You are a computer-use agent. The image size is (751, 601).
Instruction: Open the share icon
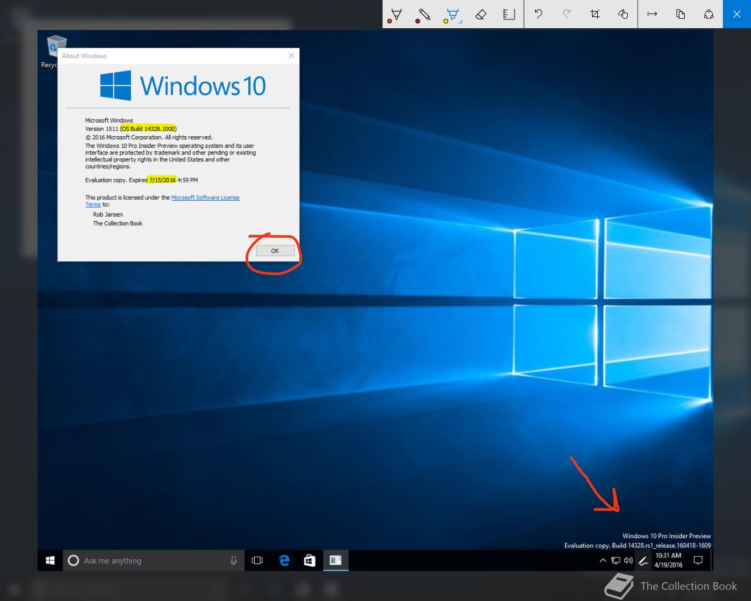[x=709, y=14]
